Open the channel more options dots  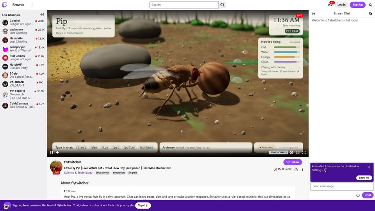pos(302,169)
